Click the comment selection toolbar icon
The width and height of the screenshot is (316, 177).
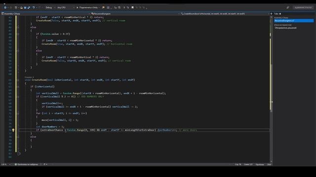tap(124, 8)
